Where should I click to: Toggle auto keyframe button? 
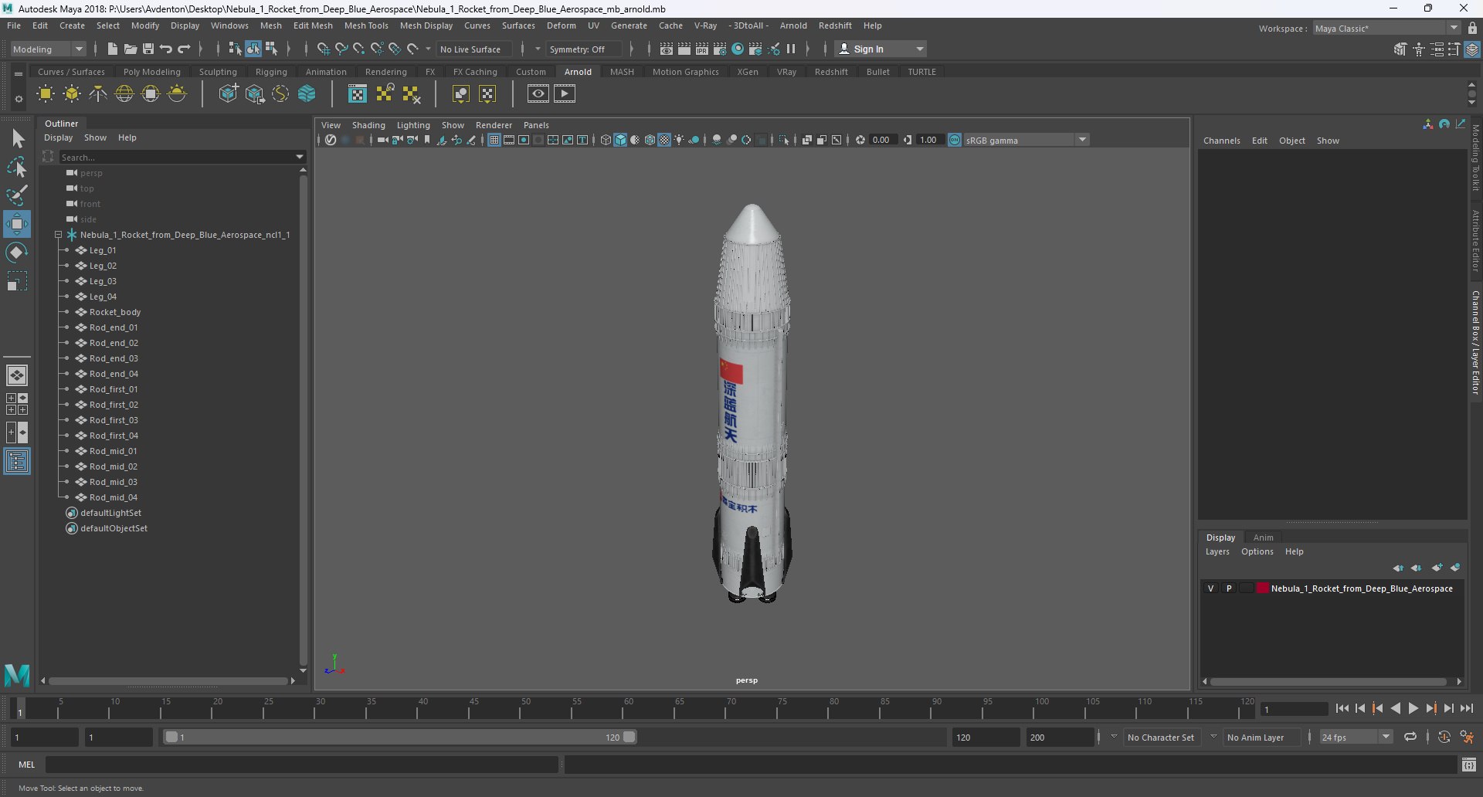[x=1444, y=738]
